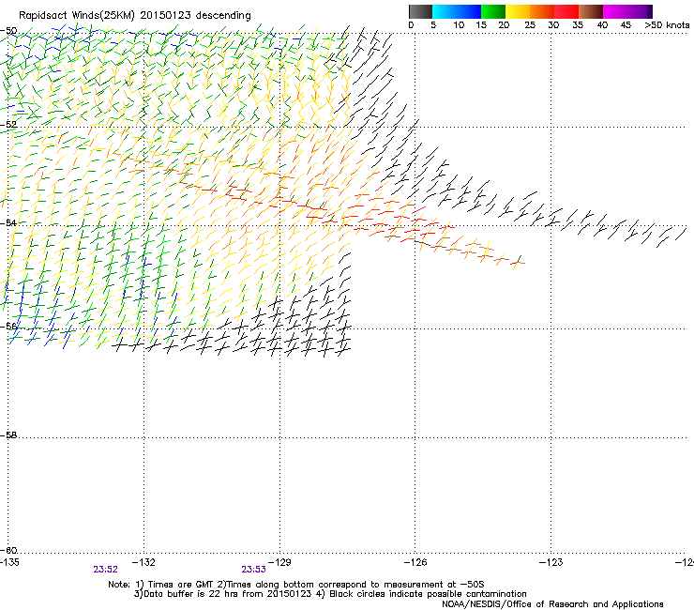Click the legend label '40'
The width and height of the screenshot is (694, 610).
click(x=602, y=25)
